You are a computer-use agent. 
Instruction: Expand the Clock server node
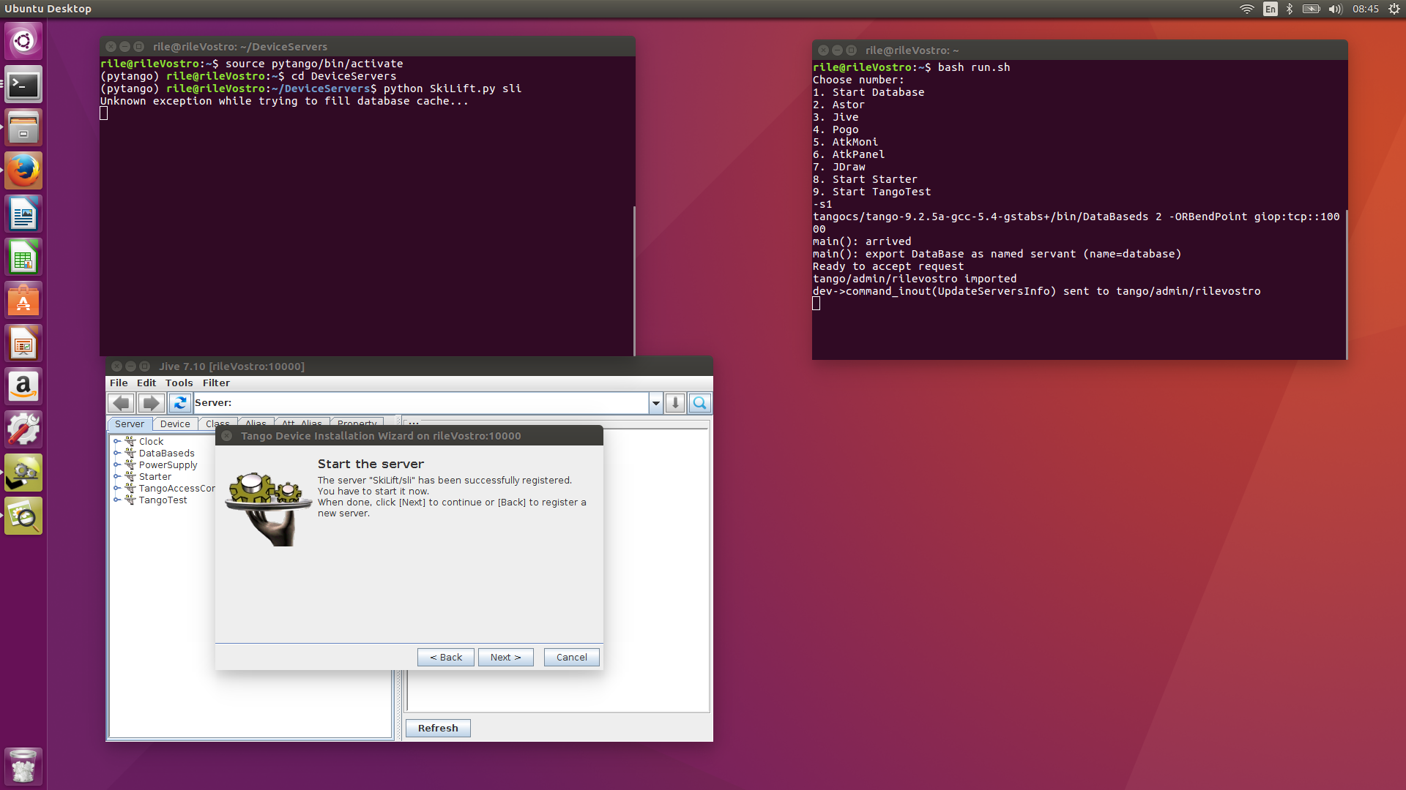tap(116, 442)
